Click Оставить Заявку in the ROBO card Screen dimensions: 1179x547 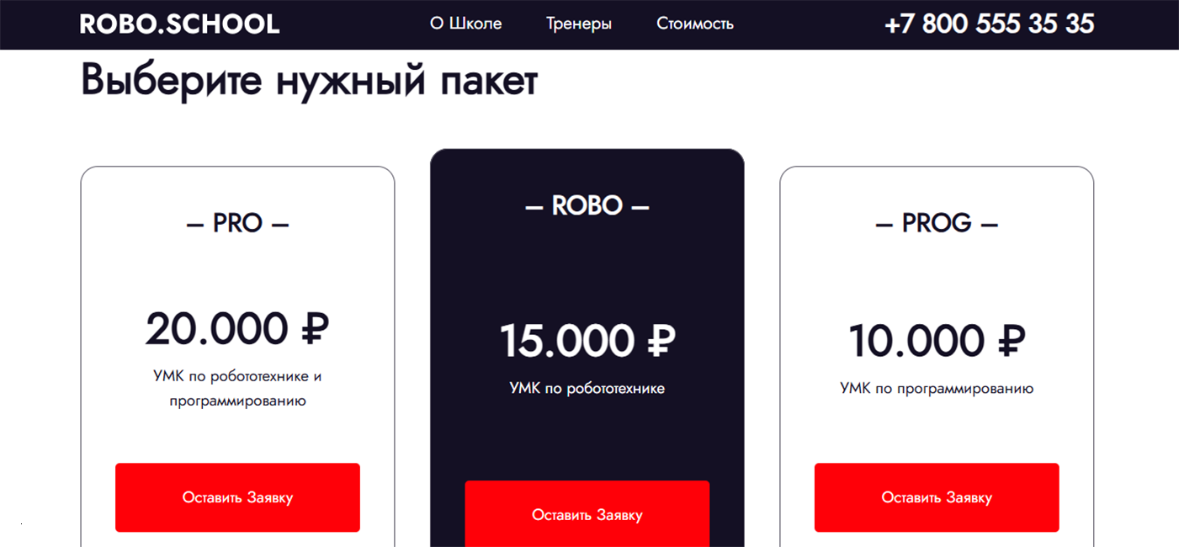click(587, 514)
